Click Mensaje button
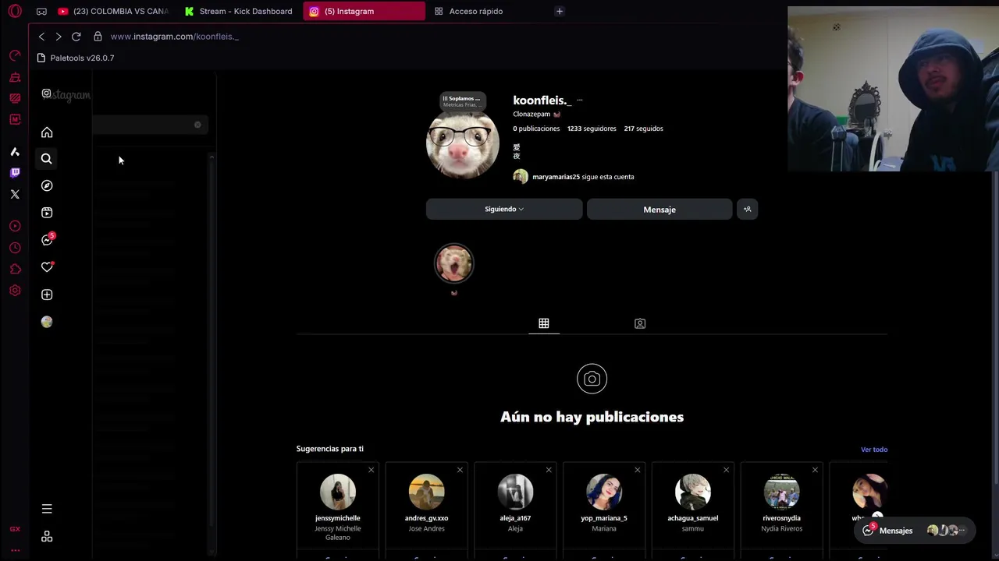The height and width of the screenshot is (561, 999). [659, 209]
